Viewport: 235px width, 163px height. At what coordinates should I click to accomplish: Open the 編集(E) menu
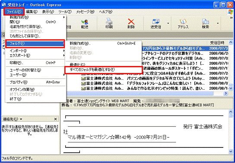32,12
